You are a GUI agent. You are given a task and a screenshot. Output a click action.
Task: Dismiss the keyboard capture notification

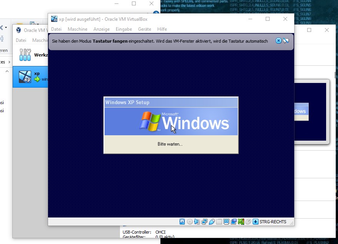[x=278, y=41]
